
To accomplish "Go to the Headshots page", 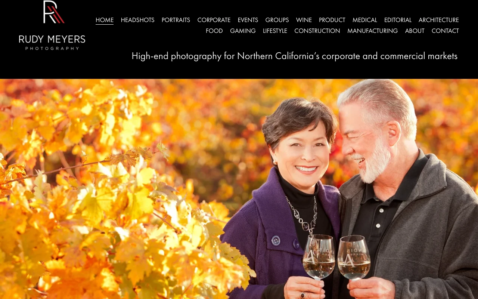I will [x=137, y=20].
